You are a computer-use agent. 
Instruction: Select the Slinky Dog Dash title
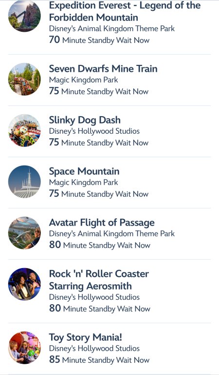click(85, 120)
